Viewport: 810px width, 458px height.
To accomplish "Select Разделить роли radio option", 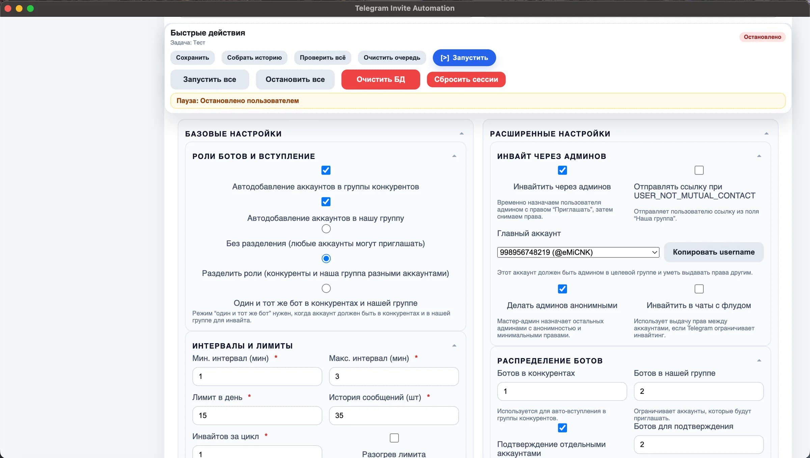I will (326, 259).
